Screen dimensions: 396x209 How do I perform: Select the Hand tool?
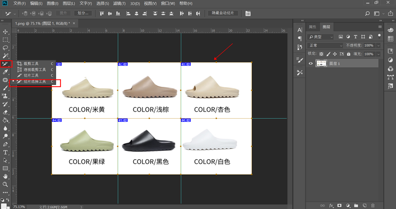coord(5,176)
